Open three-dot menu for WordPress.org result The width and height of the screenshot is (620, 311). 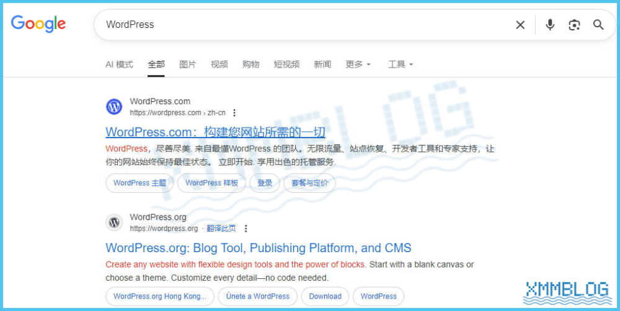tap(246, 229)
